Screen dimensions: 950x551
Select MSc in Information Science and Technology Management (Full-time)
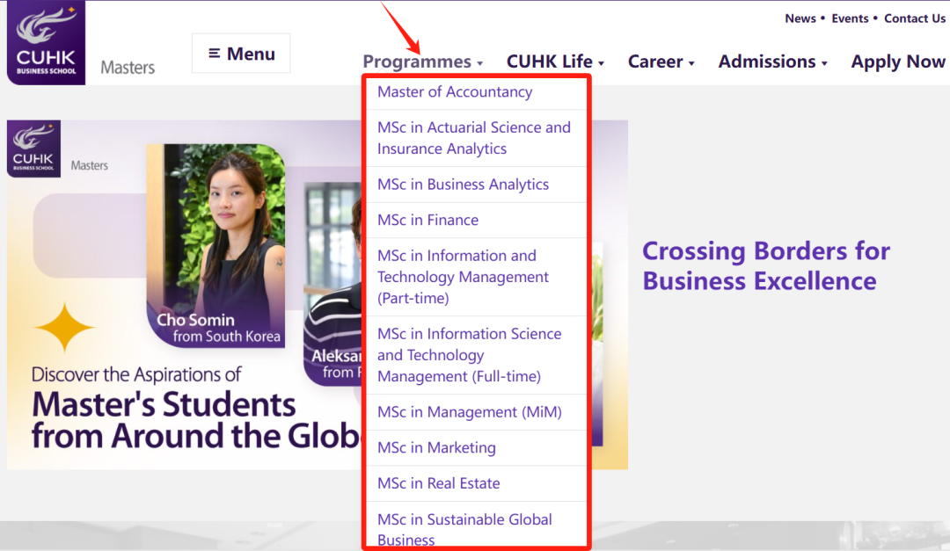pyautogui.click(x=477, y=355)
